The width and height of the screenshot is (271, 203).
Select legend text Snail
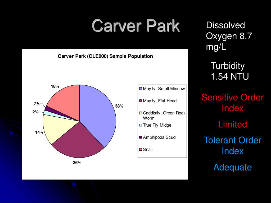coord(148,149)
